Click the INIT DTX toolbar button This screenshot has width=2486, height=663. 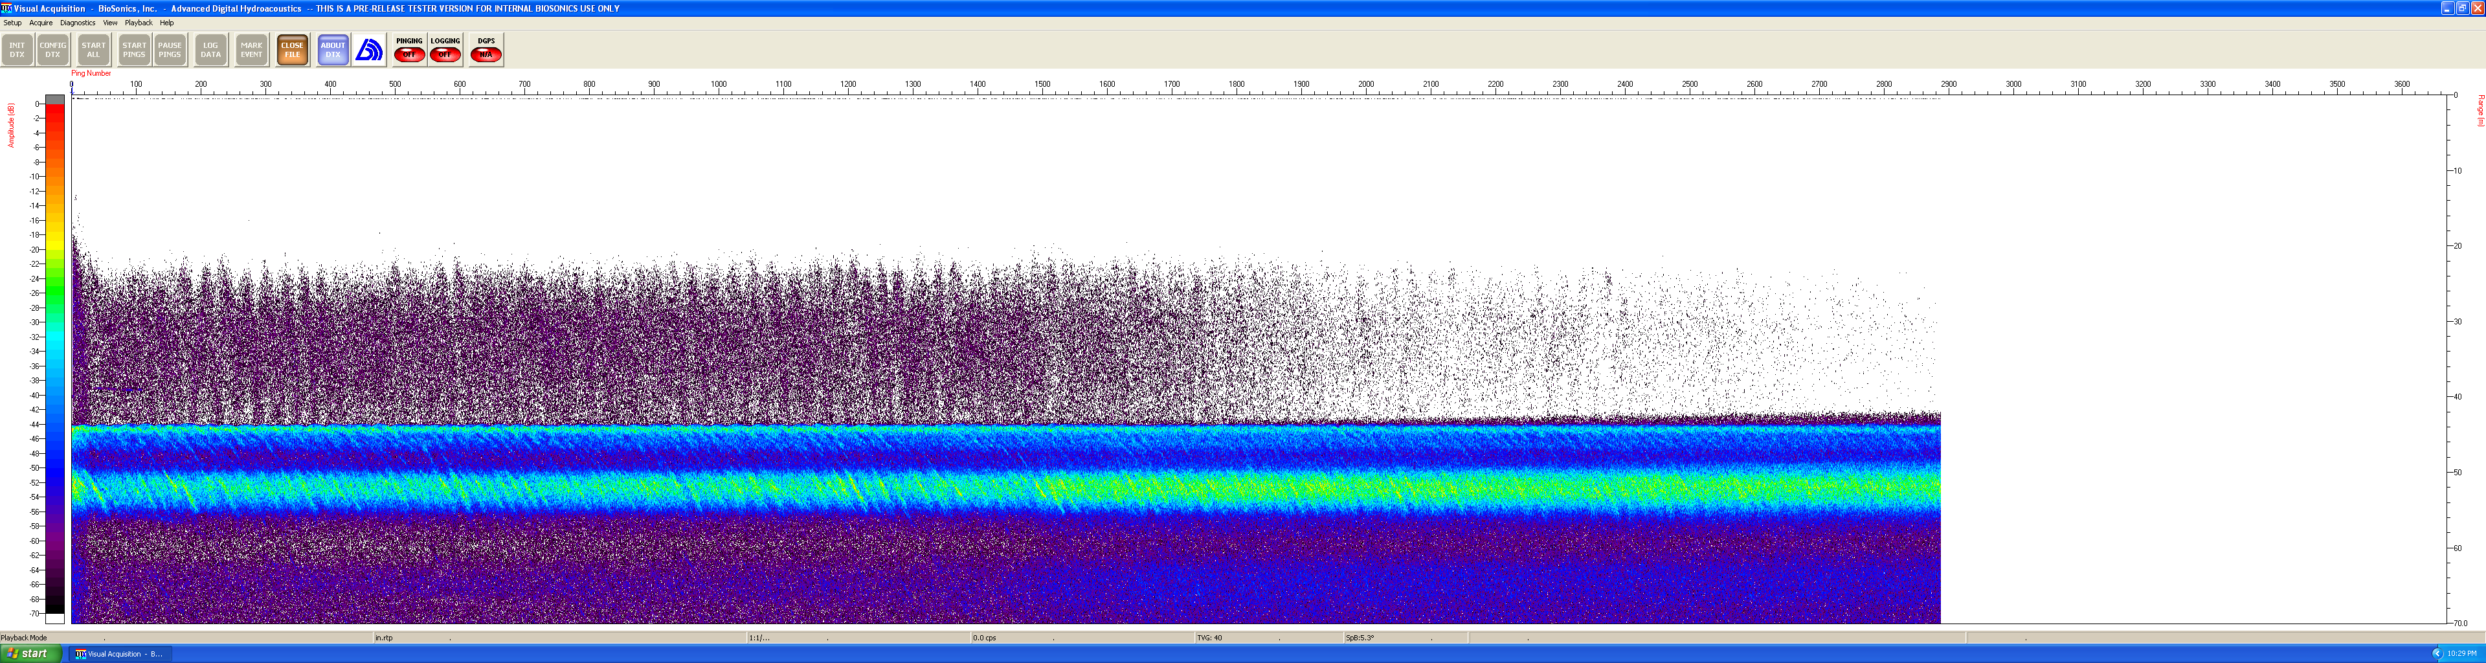(17, 51)
